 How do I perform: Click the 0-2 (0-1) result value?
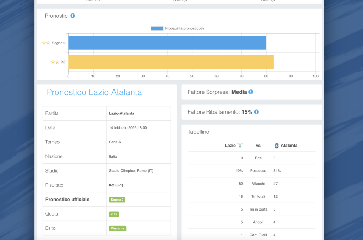coord(116,185)
